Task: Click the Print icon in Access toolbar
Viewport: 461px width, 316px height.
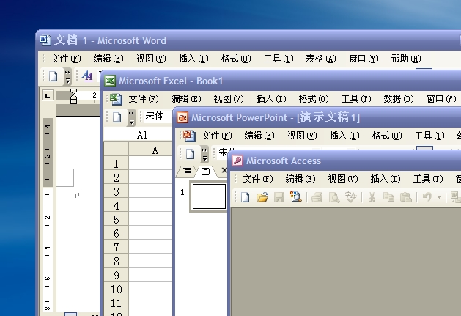Action: pyautogui.click(x=317, y=196)
